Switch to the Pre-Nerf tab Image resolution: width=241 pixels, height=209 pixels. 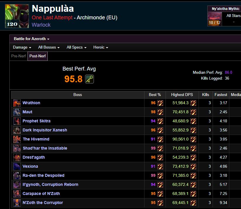tap(18, 56)
